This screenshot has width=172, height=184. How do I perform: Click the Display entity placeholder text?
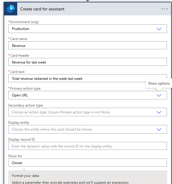click(x=52, y=129)
